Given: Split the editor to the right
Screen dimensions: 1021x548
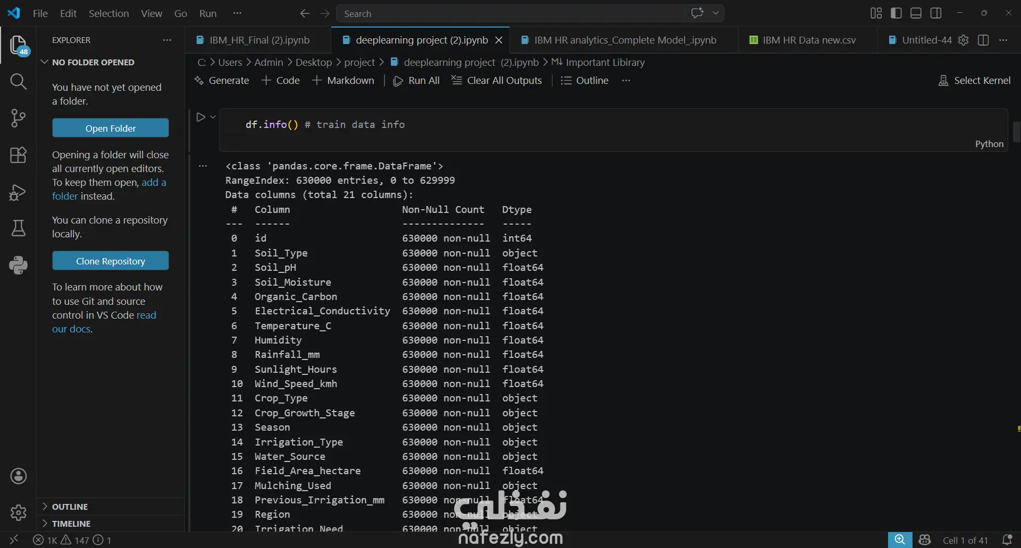Looking at the screenshot, I should pyautogui.click(x=983, y=40).
